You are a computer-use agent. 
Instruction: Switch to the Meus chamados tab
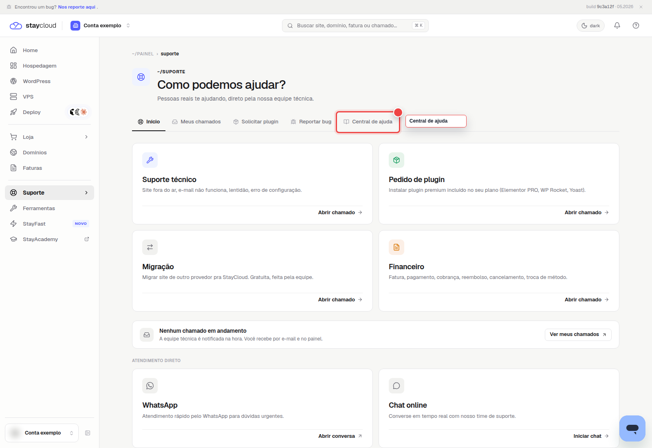point(196,122)
